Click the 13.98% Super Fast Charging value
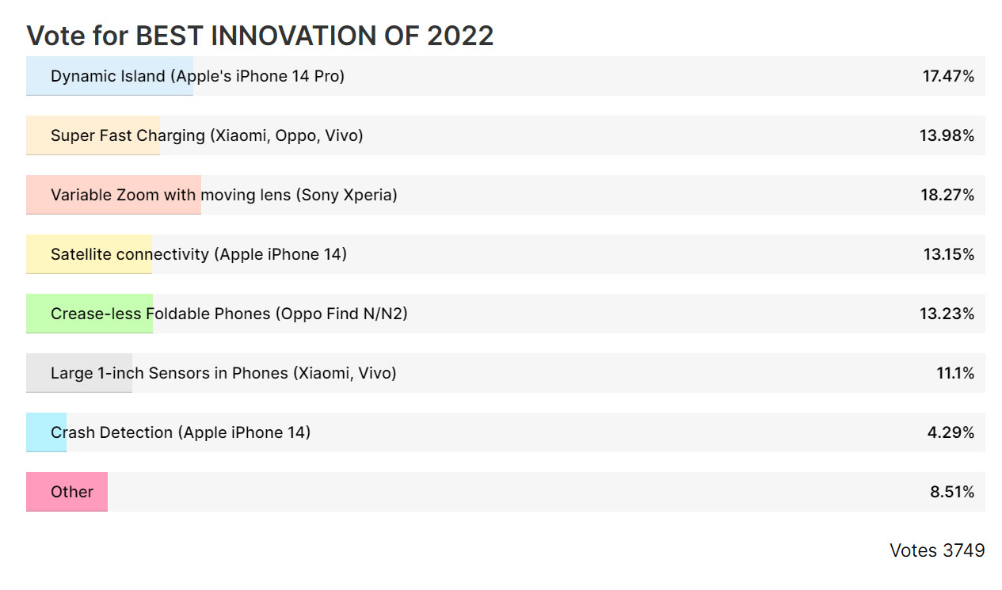 947,135
